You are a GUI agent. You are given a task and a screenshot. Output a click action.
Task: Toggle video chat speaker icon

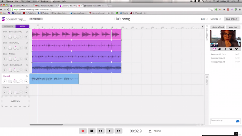[x=220, y=49]
